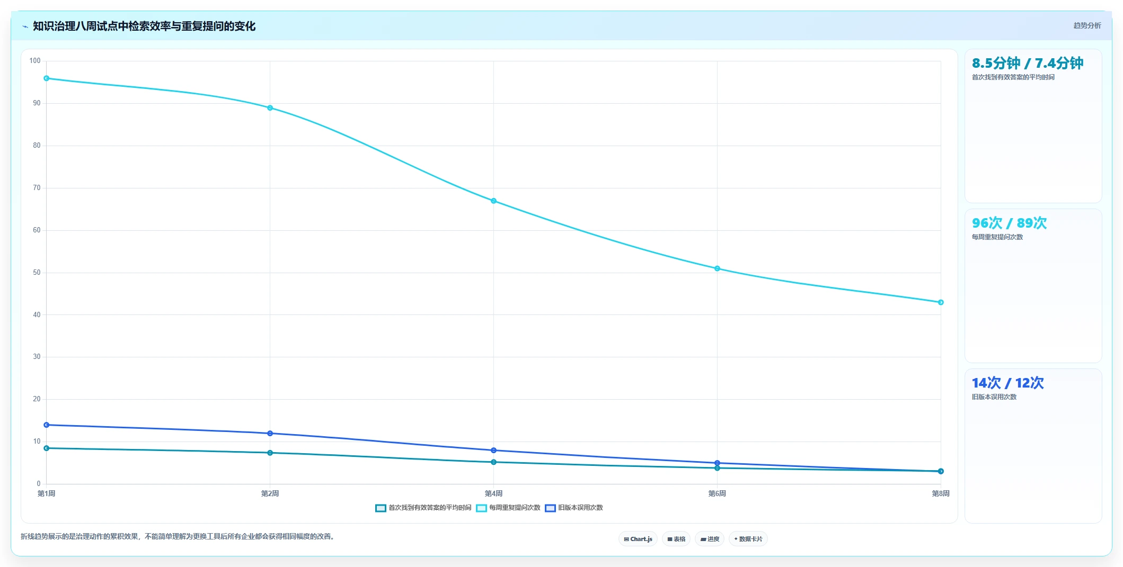
Task: Click the 第4周 label on the x-axis
Action: (494, 493)
